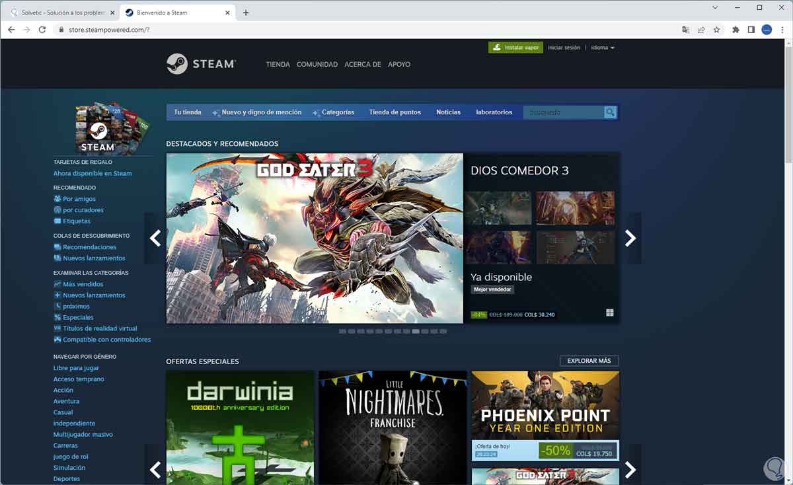This screenshot has height=485, width=793.
Task: Expand the Categorías menu
Action: [334, 112]
